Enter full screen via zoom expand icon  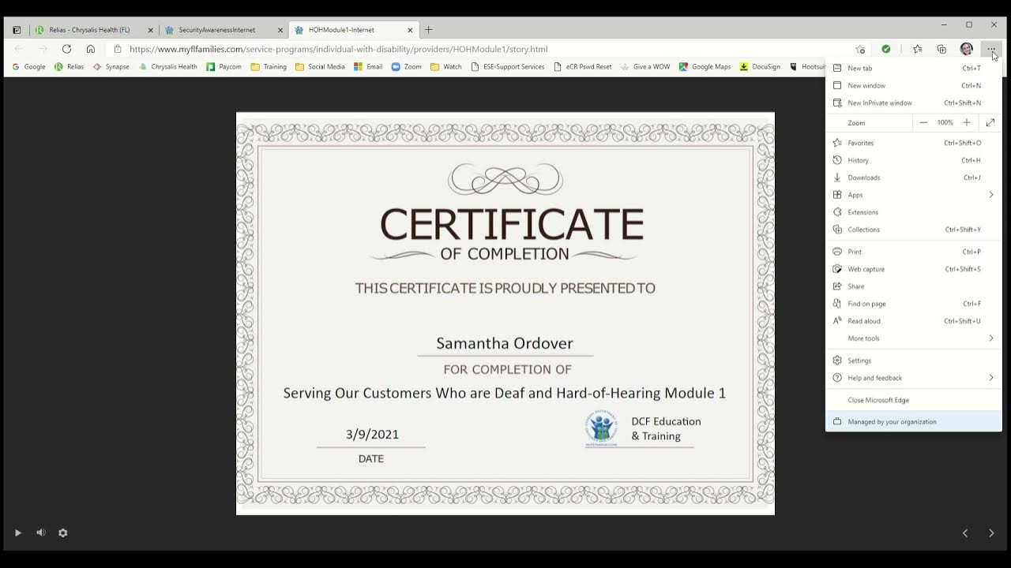click(990, 123)
